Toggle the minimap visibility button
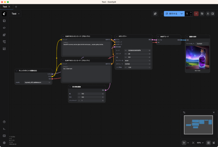Image resolution: width=218 pixels, height=147 pixels. tap(208, 143)
